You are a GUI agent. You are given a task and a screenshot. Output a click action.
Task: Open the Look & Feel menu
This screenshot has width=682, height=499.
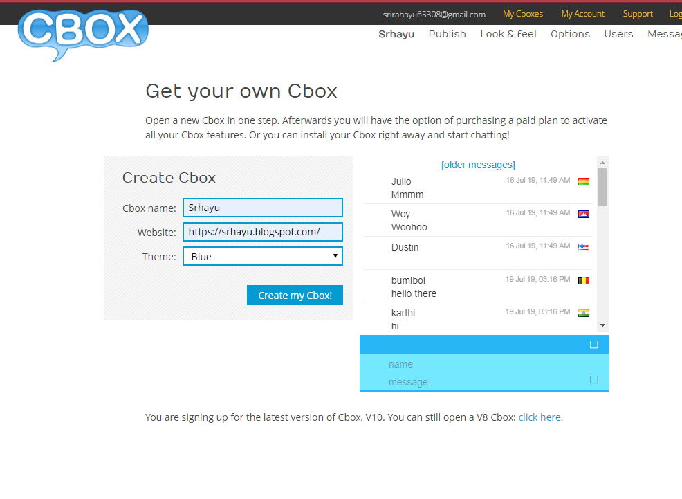pyautogui.click(x=508, y=34)
